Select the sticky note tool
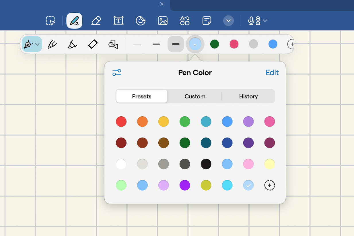This screenshot has height=236, width=354. click(207, 21)
